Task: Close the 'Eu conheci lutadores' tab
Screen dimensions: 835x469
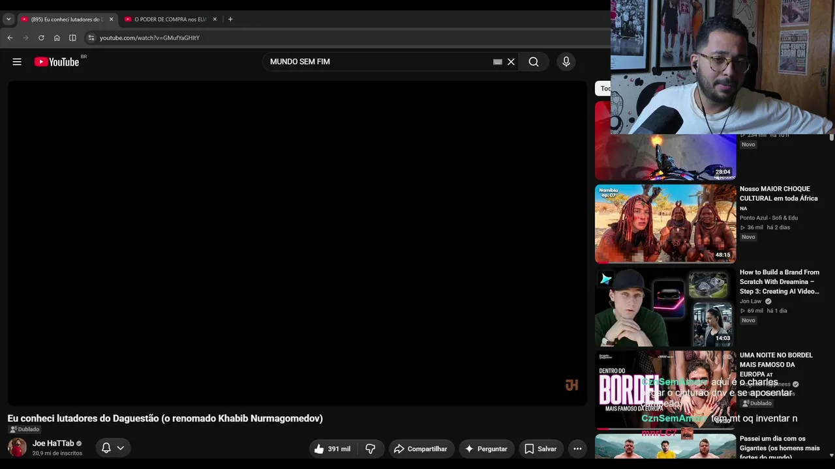Action: pos(111,19)
